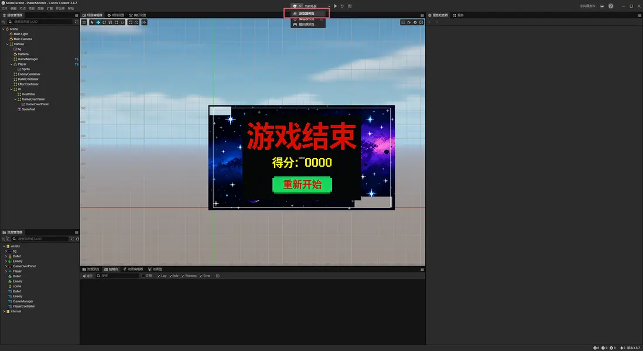Image resolution: width=643 pixels, height=351 pixels.
Task: Select the EnemyContainer node
Action: pyautogui.click(x=29, y=74)
